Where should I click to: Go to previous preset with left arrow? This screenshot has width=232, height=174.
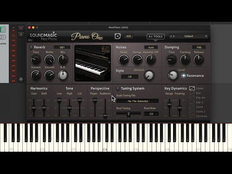coord(171,36)
